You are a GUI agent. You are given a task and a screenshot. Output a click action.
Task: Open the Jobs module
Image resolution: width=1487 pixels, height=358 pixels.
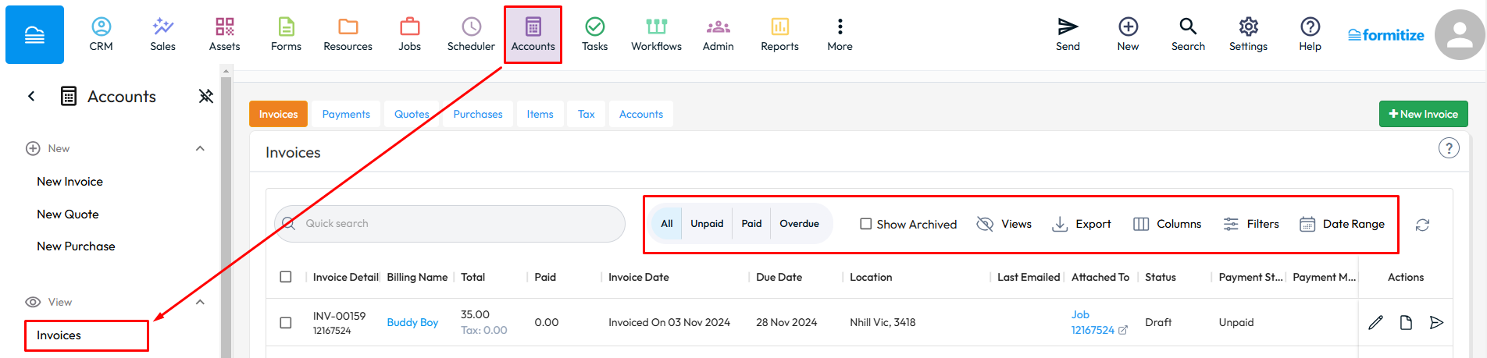[x=409, y=34]
